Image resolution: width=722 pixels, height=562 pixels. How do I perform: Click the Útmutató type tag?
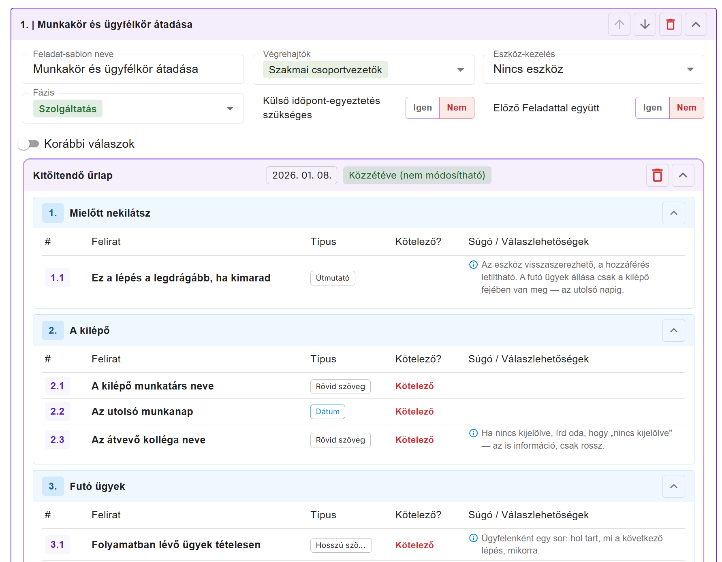pyautogui.click(x=333, y=278)
